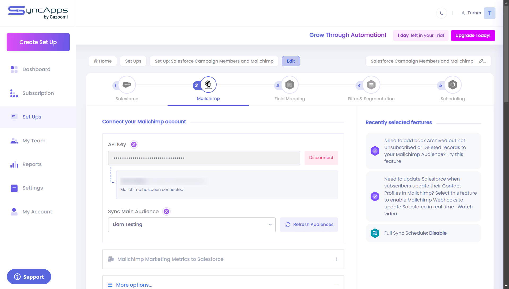The width and height of the screenshot is (509, 289).
Task: Click the Full Sync Schedule icon
Action: point(375,233)
